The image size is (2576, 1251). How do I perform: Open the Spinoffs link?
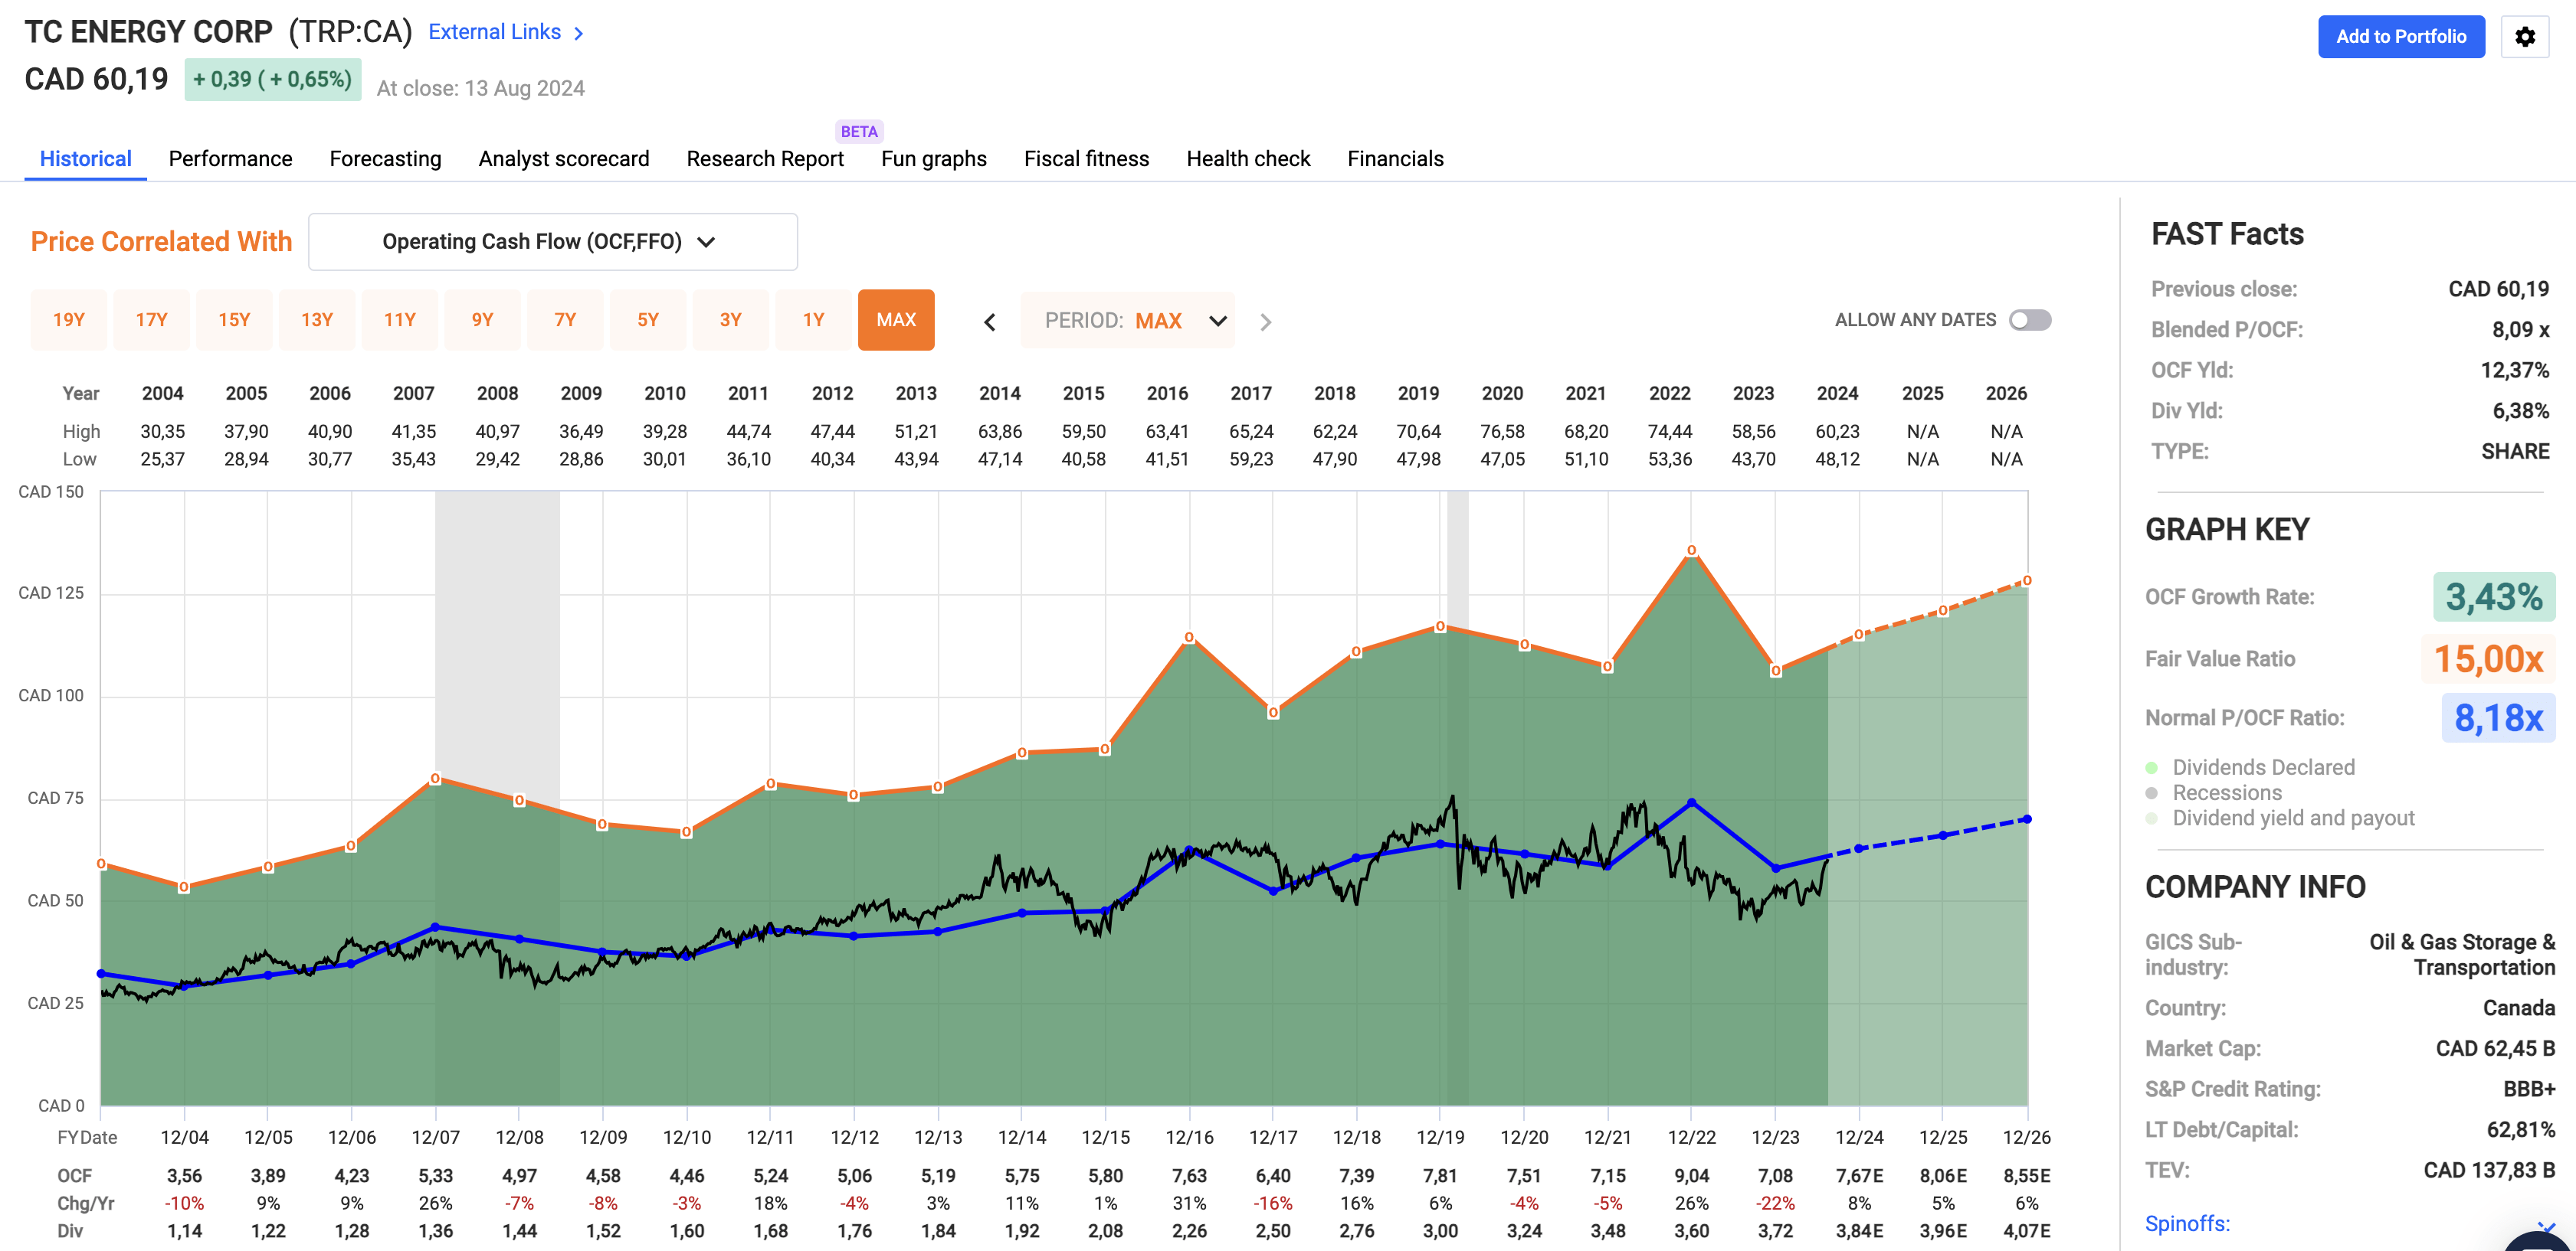(2187, 1223)
